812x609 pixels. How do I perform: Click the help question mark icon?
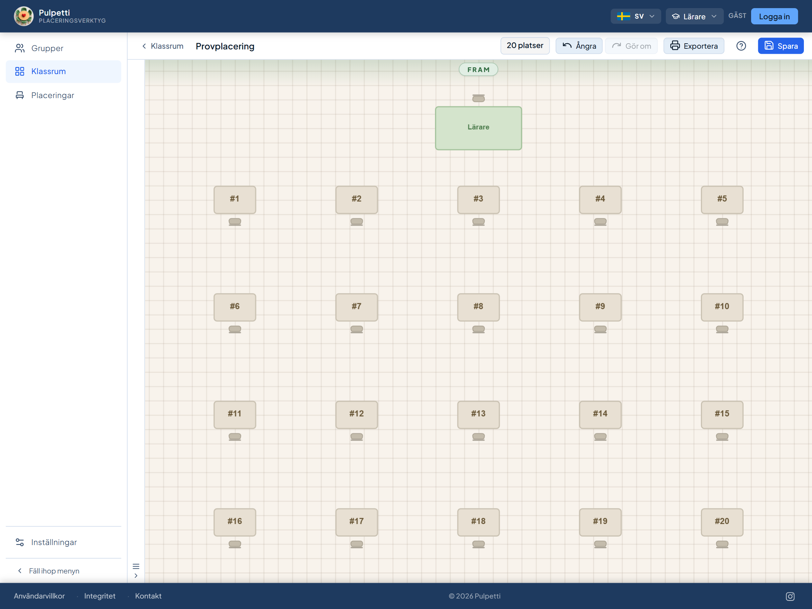(741, 46)
